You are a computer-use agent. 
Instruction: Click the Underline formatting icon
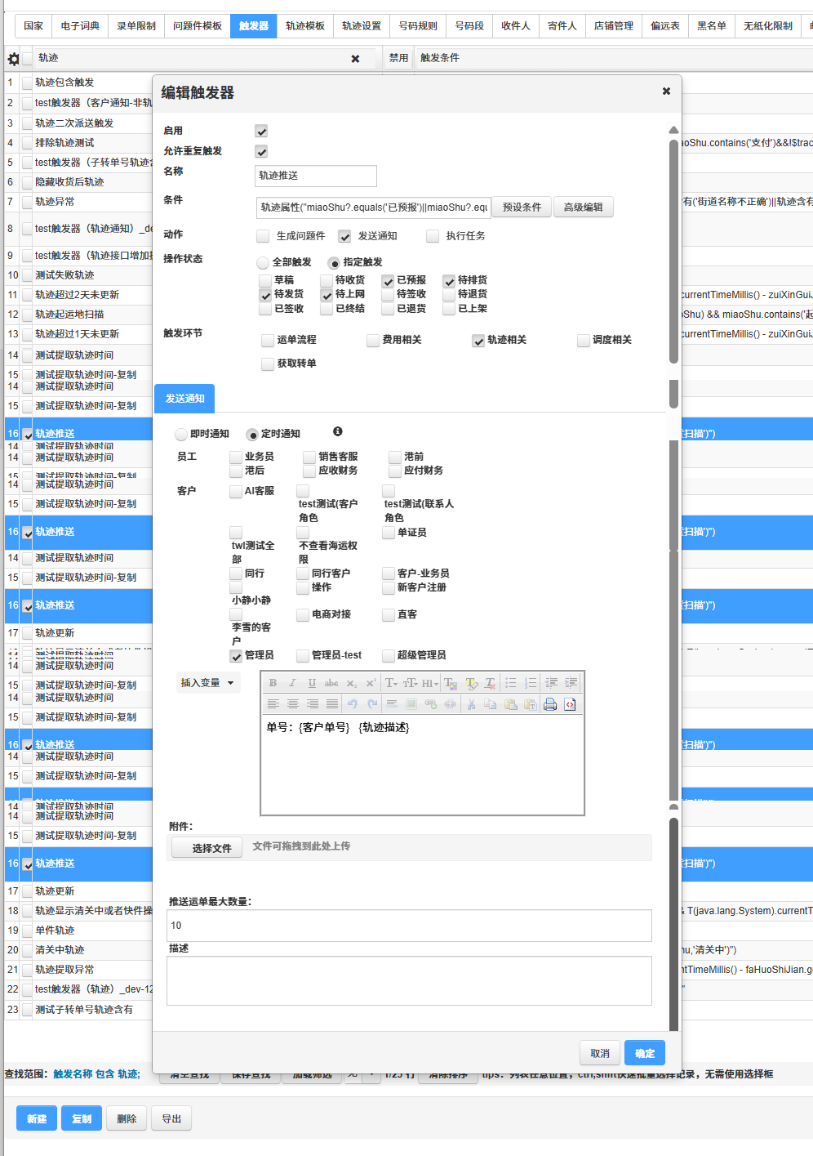click(x=312, y=683)
